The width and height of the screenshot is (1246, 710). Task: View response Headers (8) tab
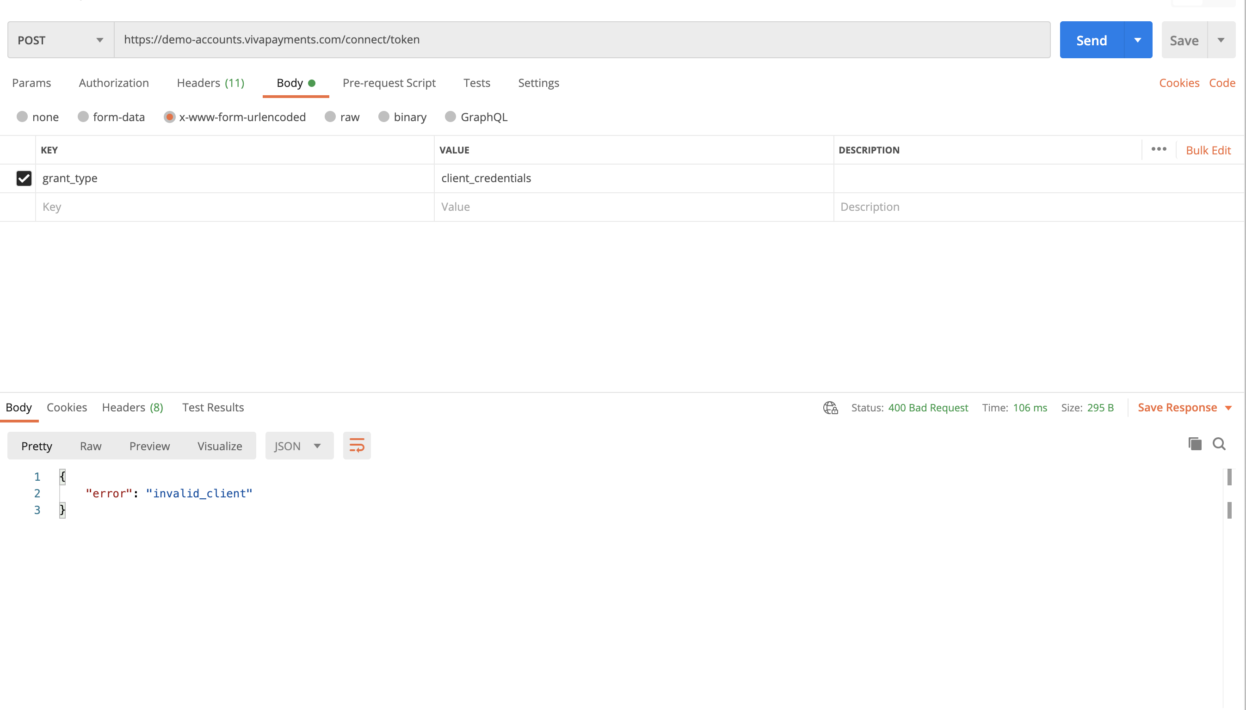[x=132, y=407]
